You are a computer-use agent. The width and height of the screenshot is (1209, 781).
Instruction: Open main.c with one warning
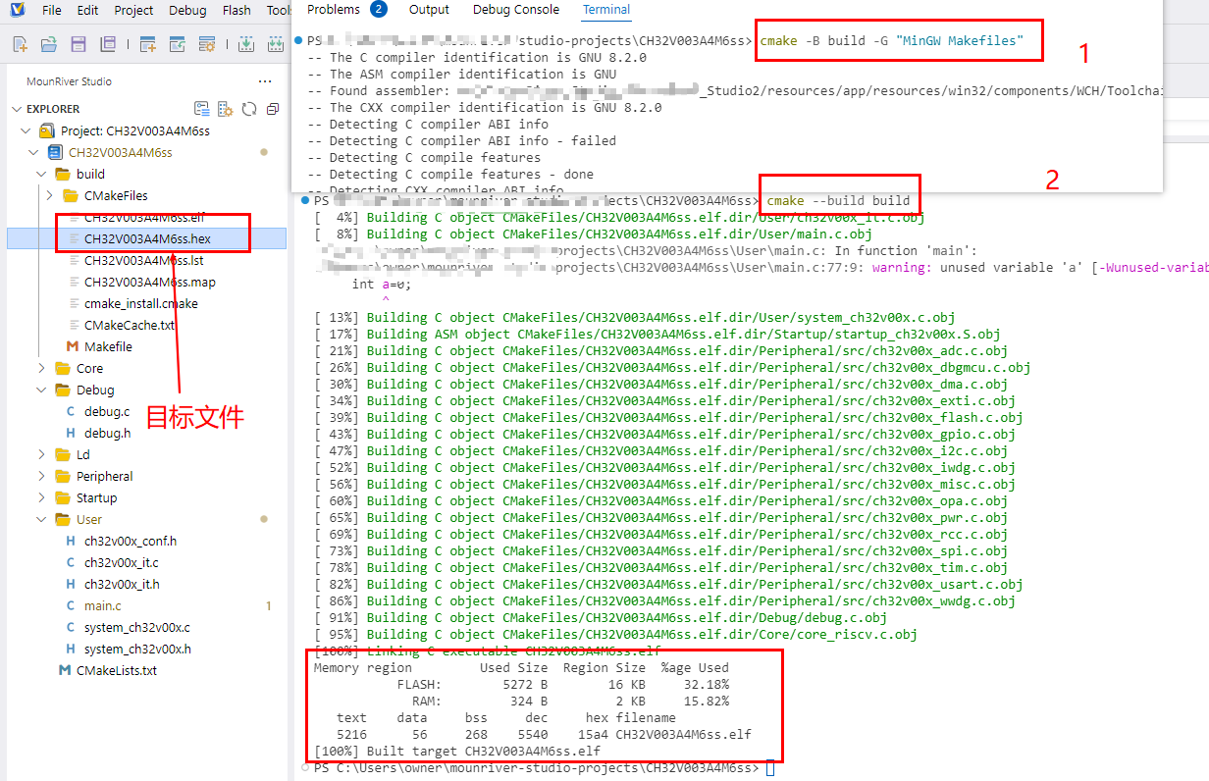tap(103, 605)
